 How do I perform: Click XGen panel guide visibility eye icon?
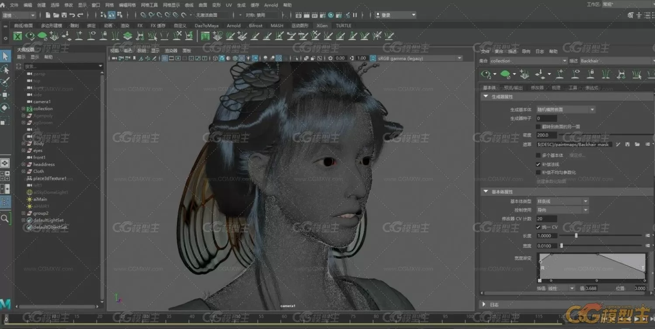pos(576,74)
